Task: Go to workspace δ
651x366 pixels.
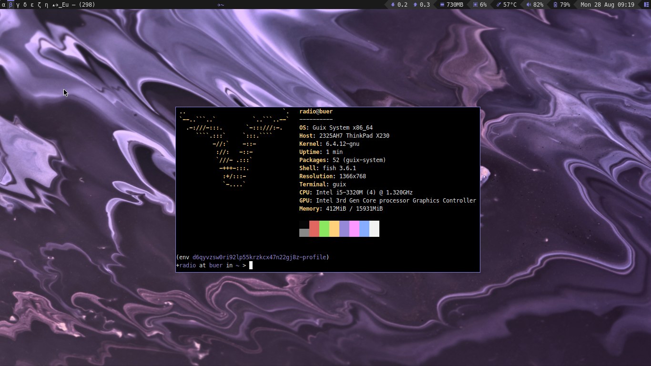Action: click(25, 5)
